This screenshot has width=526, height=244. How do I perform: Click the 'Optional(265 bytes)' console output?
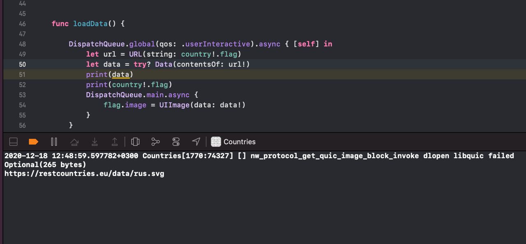[x=45, y=164]
